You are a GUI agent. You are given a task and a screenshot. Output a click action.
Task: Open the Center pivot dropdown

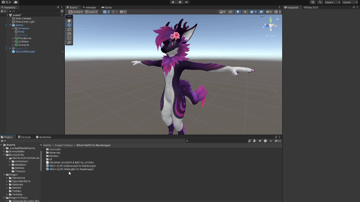coord(76,12)
